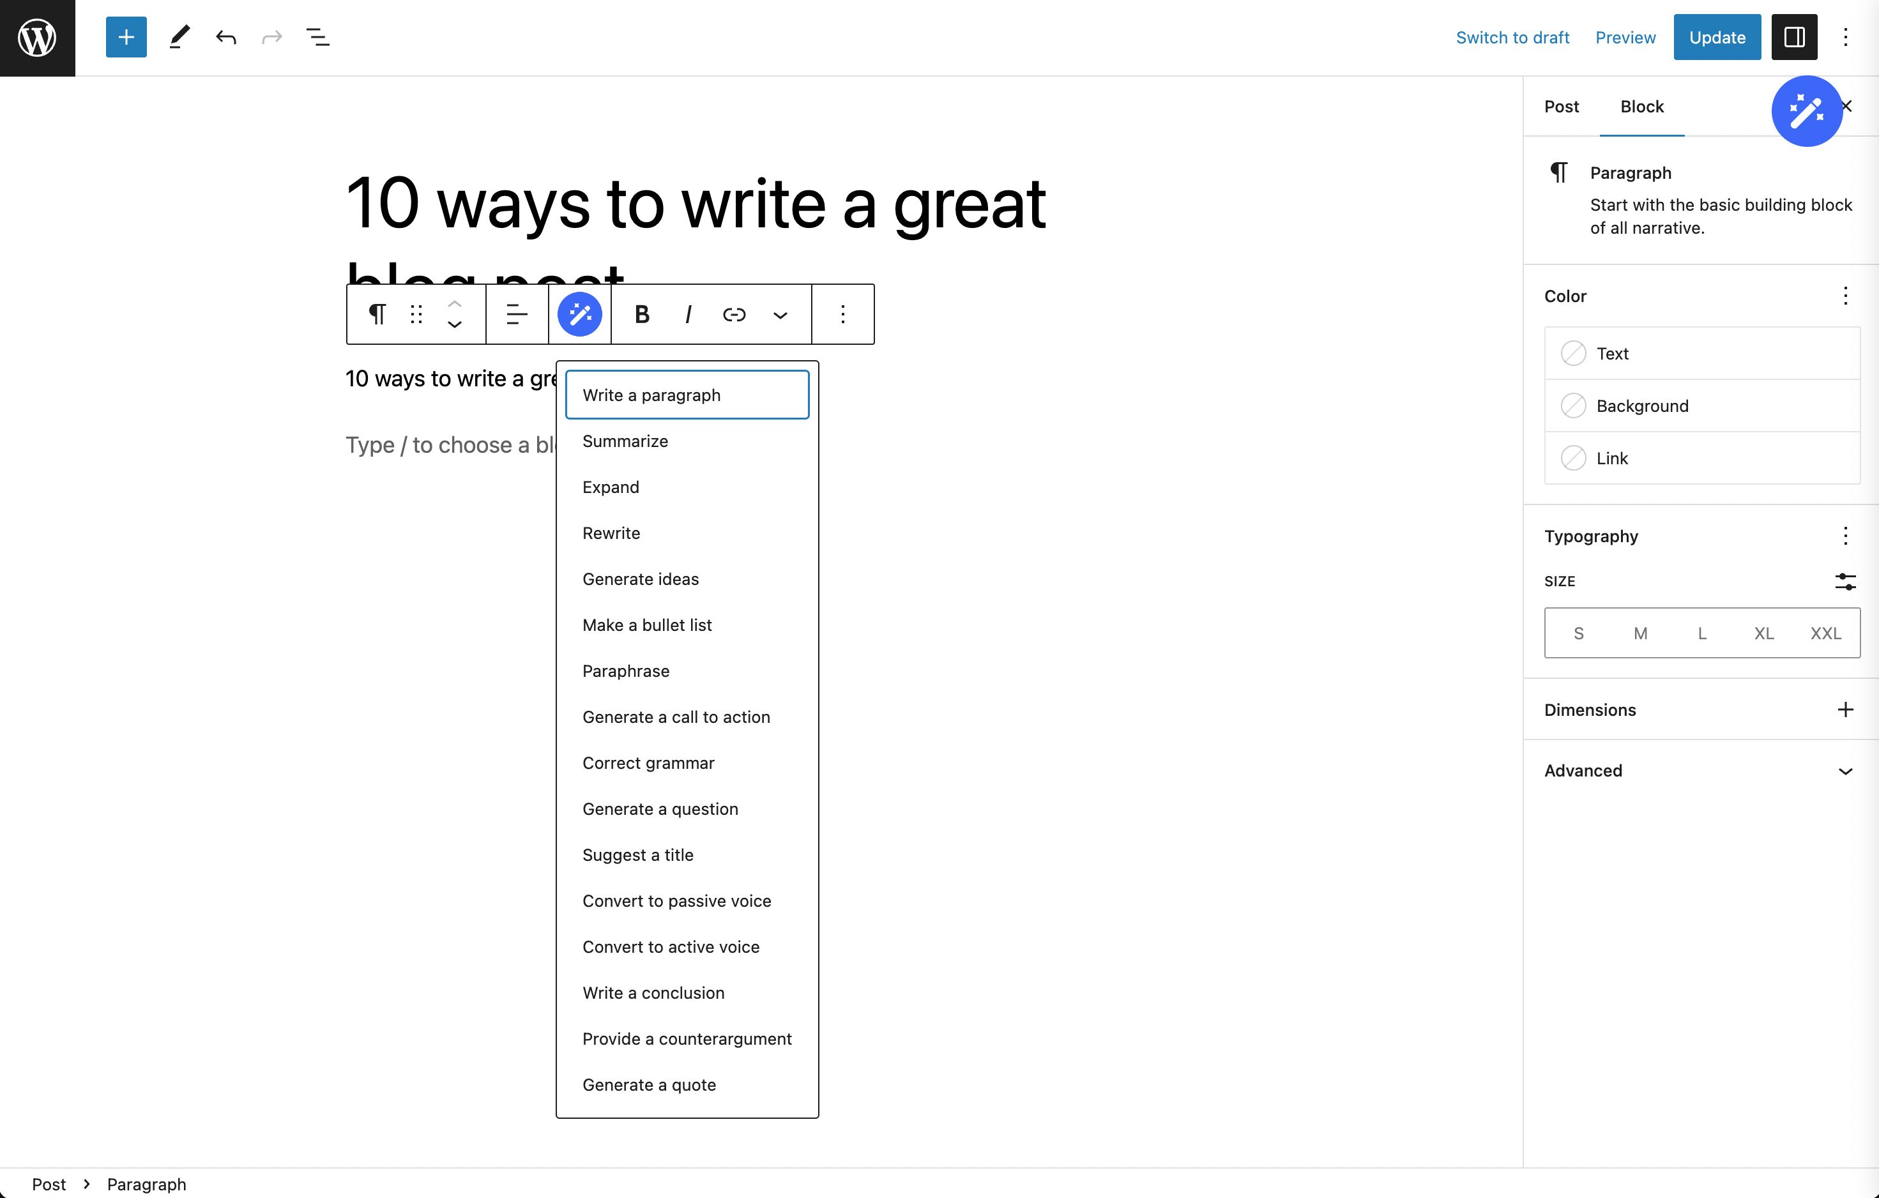The height and width of the screenshot is (1198, 1879).
Task: Select 'Generate a quote' from AI menu
Action: coord(649,1084)
